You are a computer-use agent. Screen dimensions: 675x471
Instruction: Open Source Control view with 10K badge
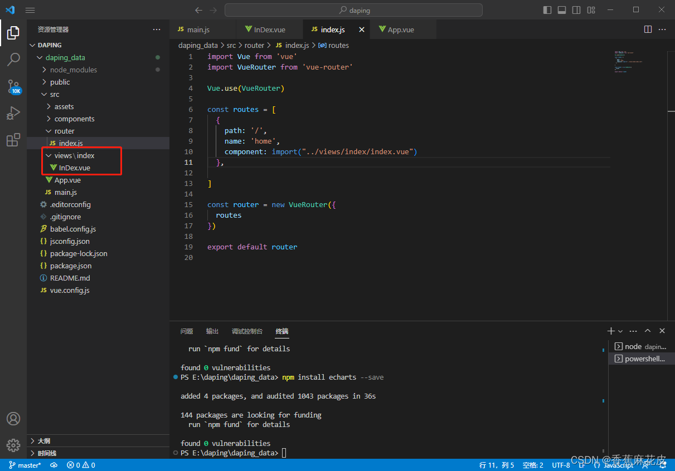click(13, 86)
